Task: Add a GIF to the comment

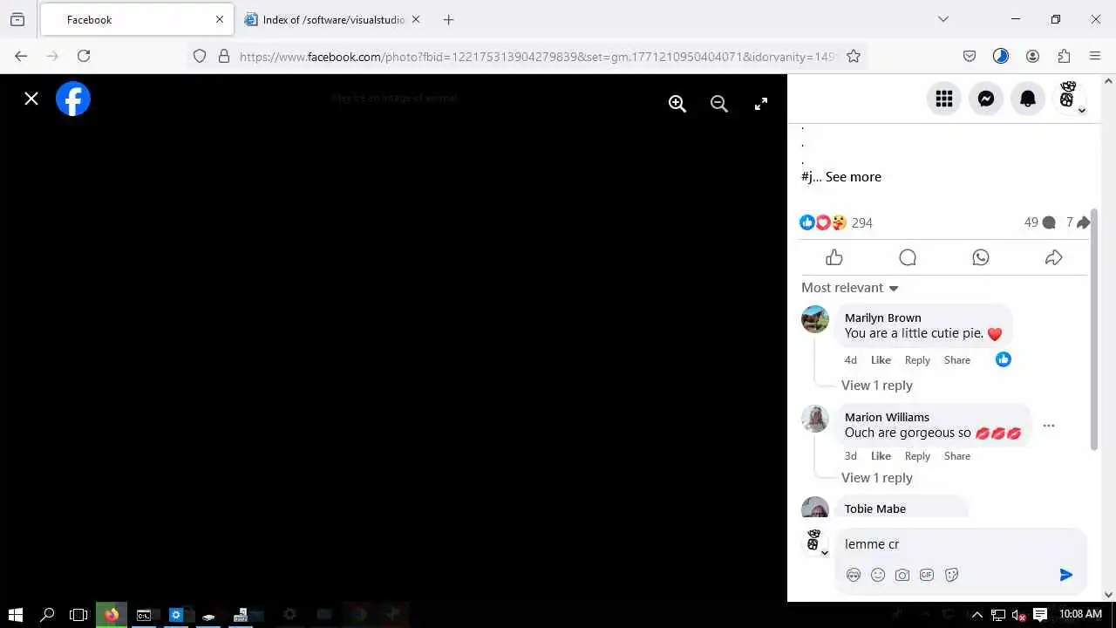Action: click(927, 575)
